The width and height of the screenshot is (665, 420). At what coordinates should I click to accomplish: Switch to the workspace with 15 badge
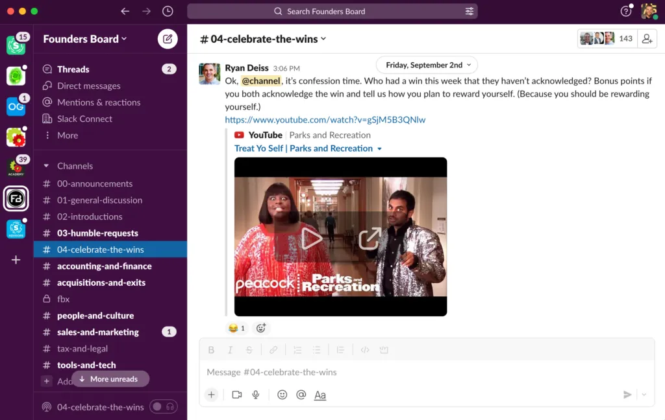16,45
